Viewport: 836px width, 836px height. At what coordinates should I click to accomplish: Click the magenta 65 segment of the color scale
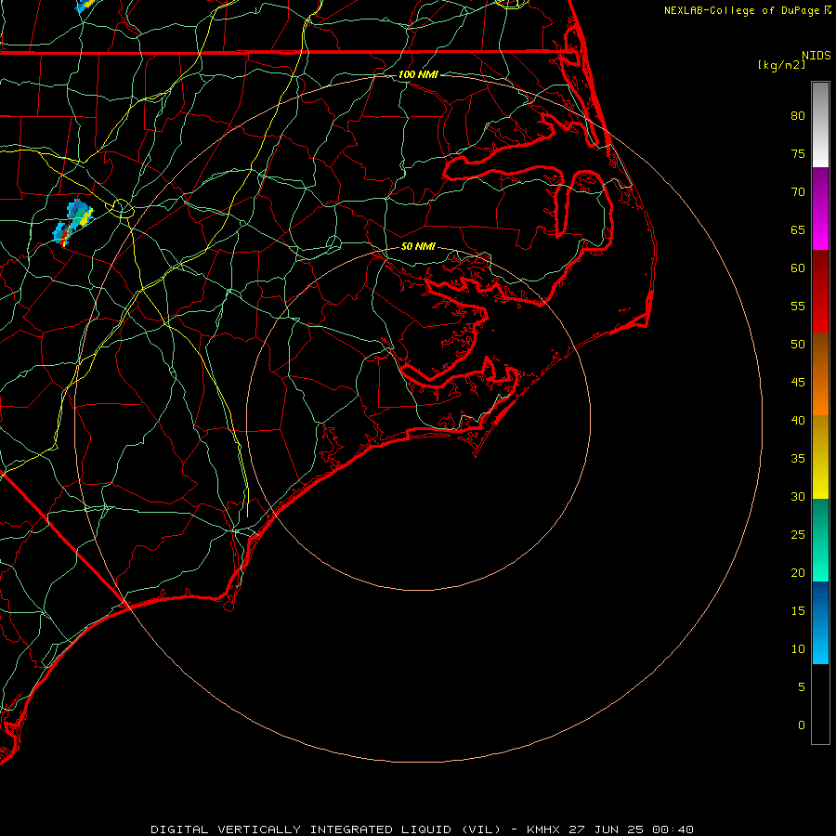click(820, 230)
